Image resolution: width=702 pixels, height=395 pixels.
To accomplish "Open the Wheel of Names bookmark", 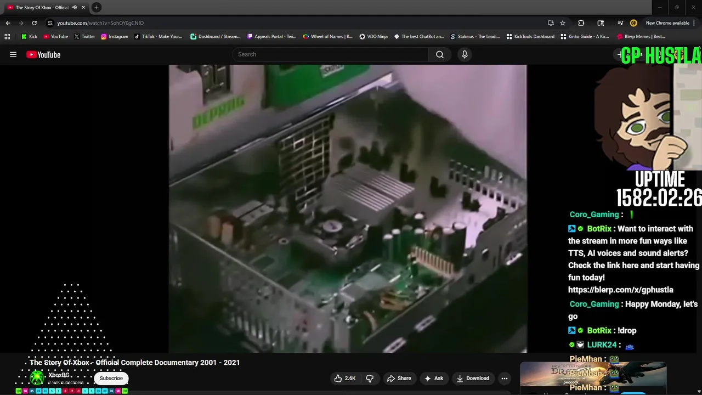I will click(x=327, y=37).
